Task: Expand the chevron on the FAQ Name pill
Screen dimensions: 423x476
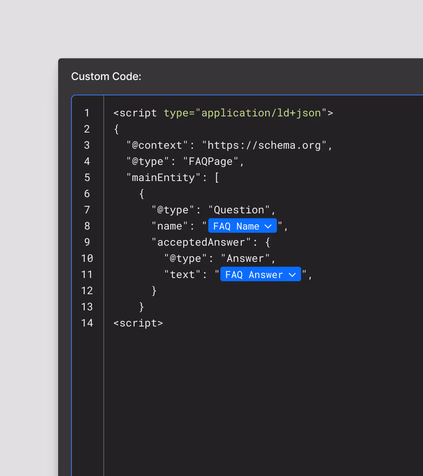Action: (269, 226)
